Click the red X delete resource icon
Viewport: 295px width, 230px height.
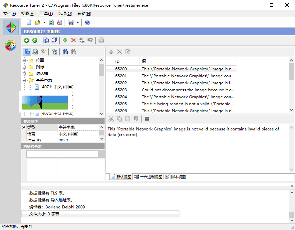[73, 40]
